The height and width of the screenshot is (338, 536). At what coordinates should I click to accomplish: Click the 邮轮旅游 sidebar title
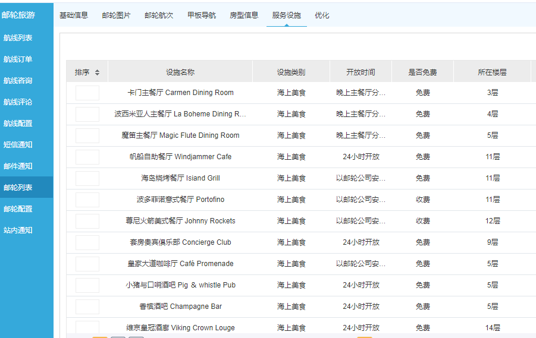pyautogui.click(x=18, y=15)
